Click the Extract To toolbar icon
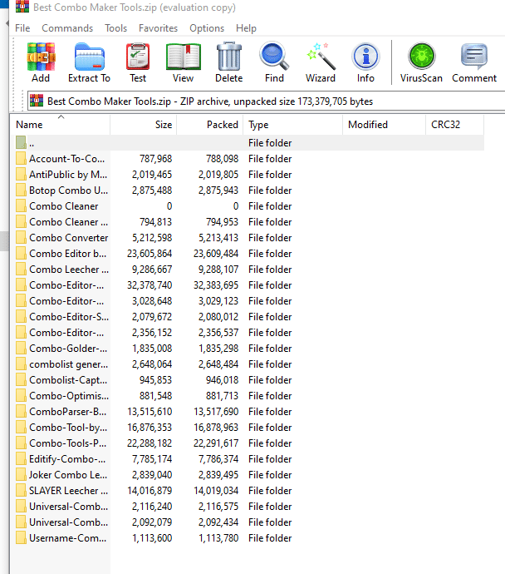 (x=89, y=62)
